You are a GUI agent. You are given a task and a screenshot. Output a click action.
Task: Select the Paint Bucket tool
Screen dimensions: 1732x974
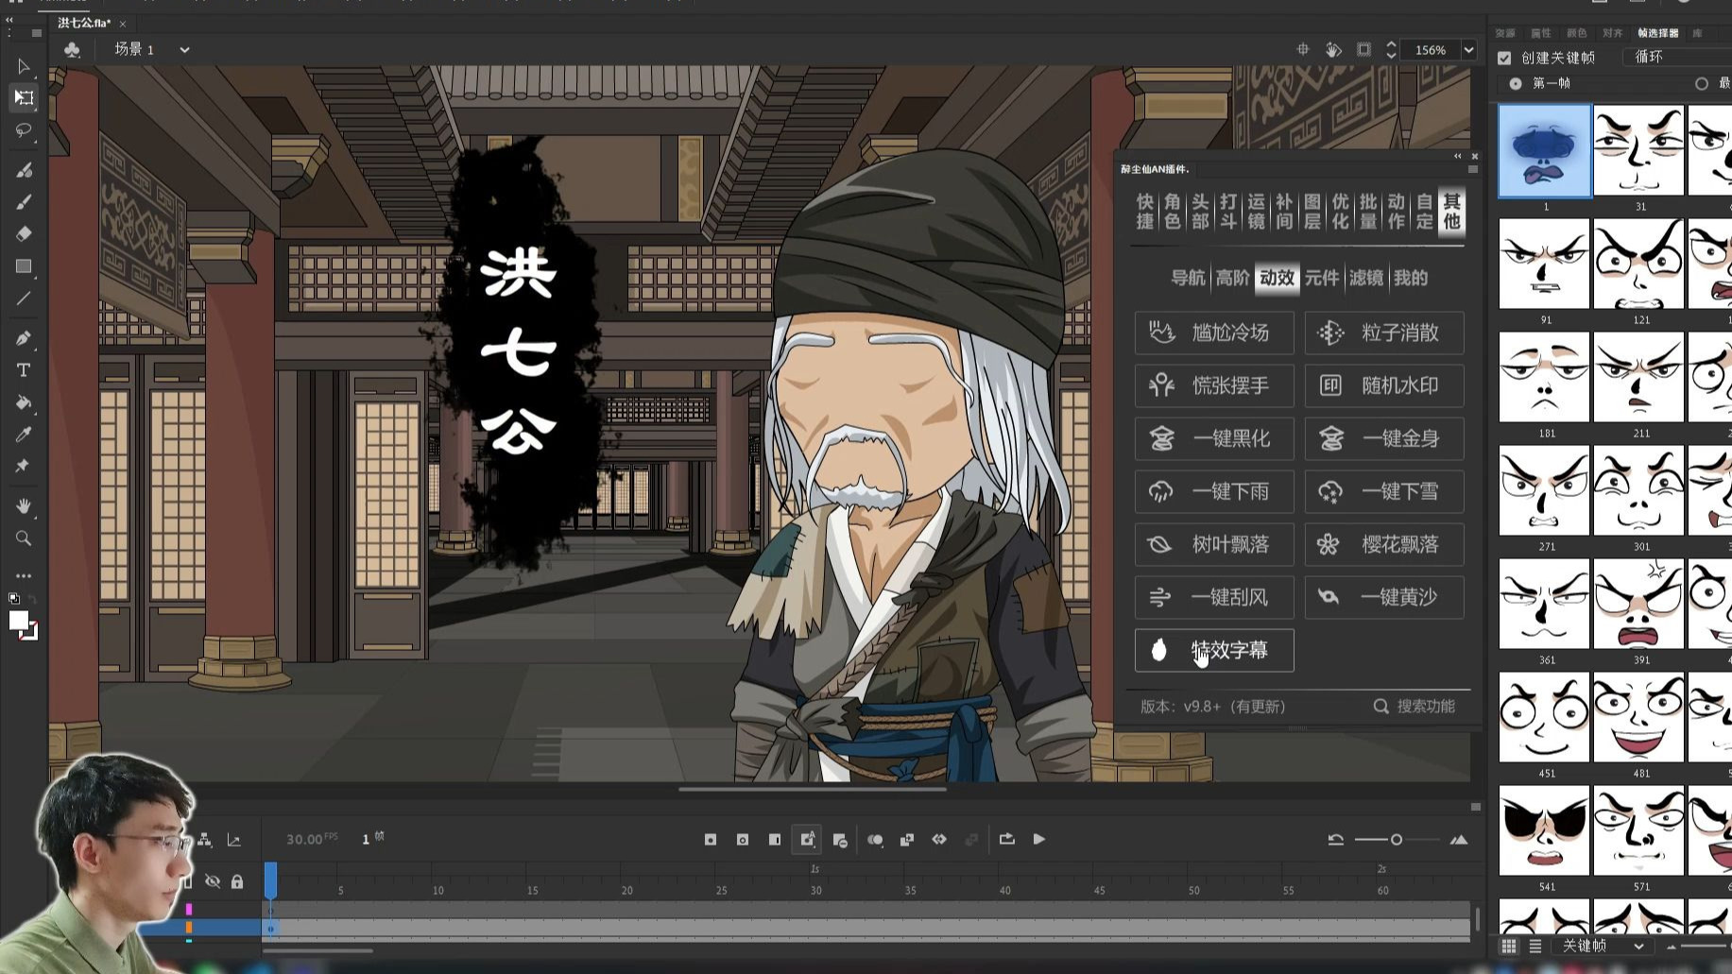pos(24,402)
